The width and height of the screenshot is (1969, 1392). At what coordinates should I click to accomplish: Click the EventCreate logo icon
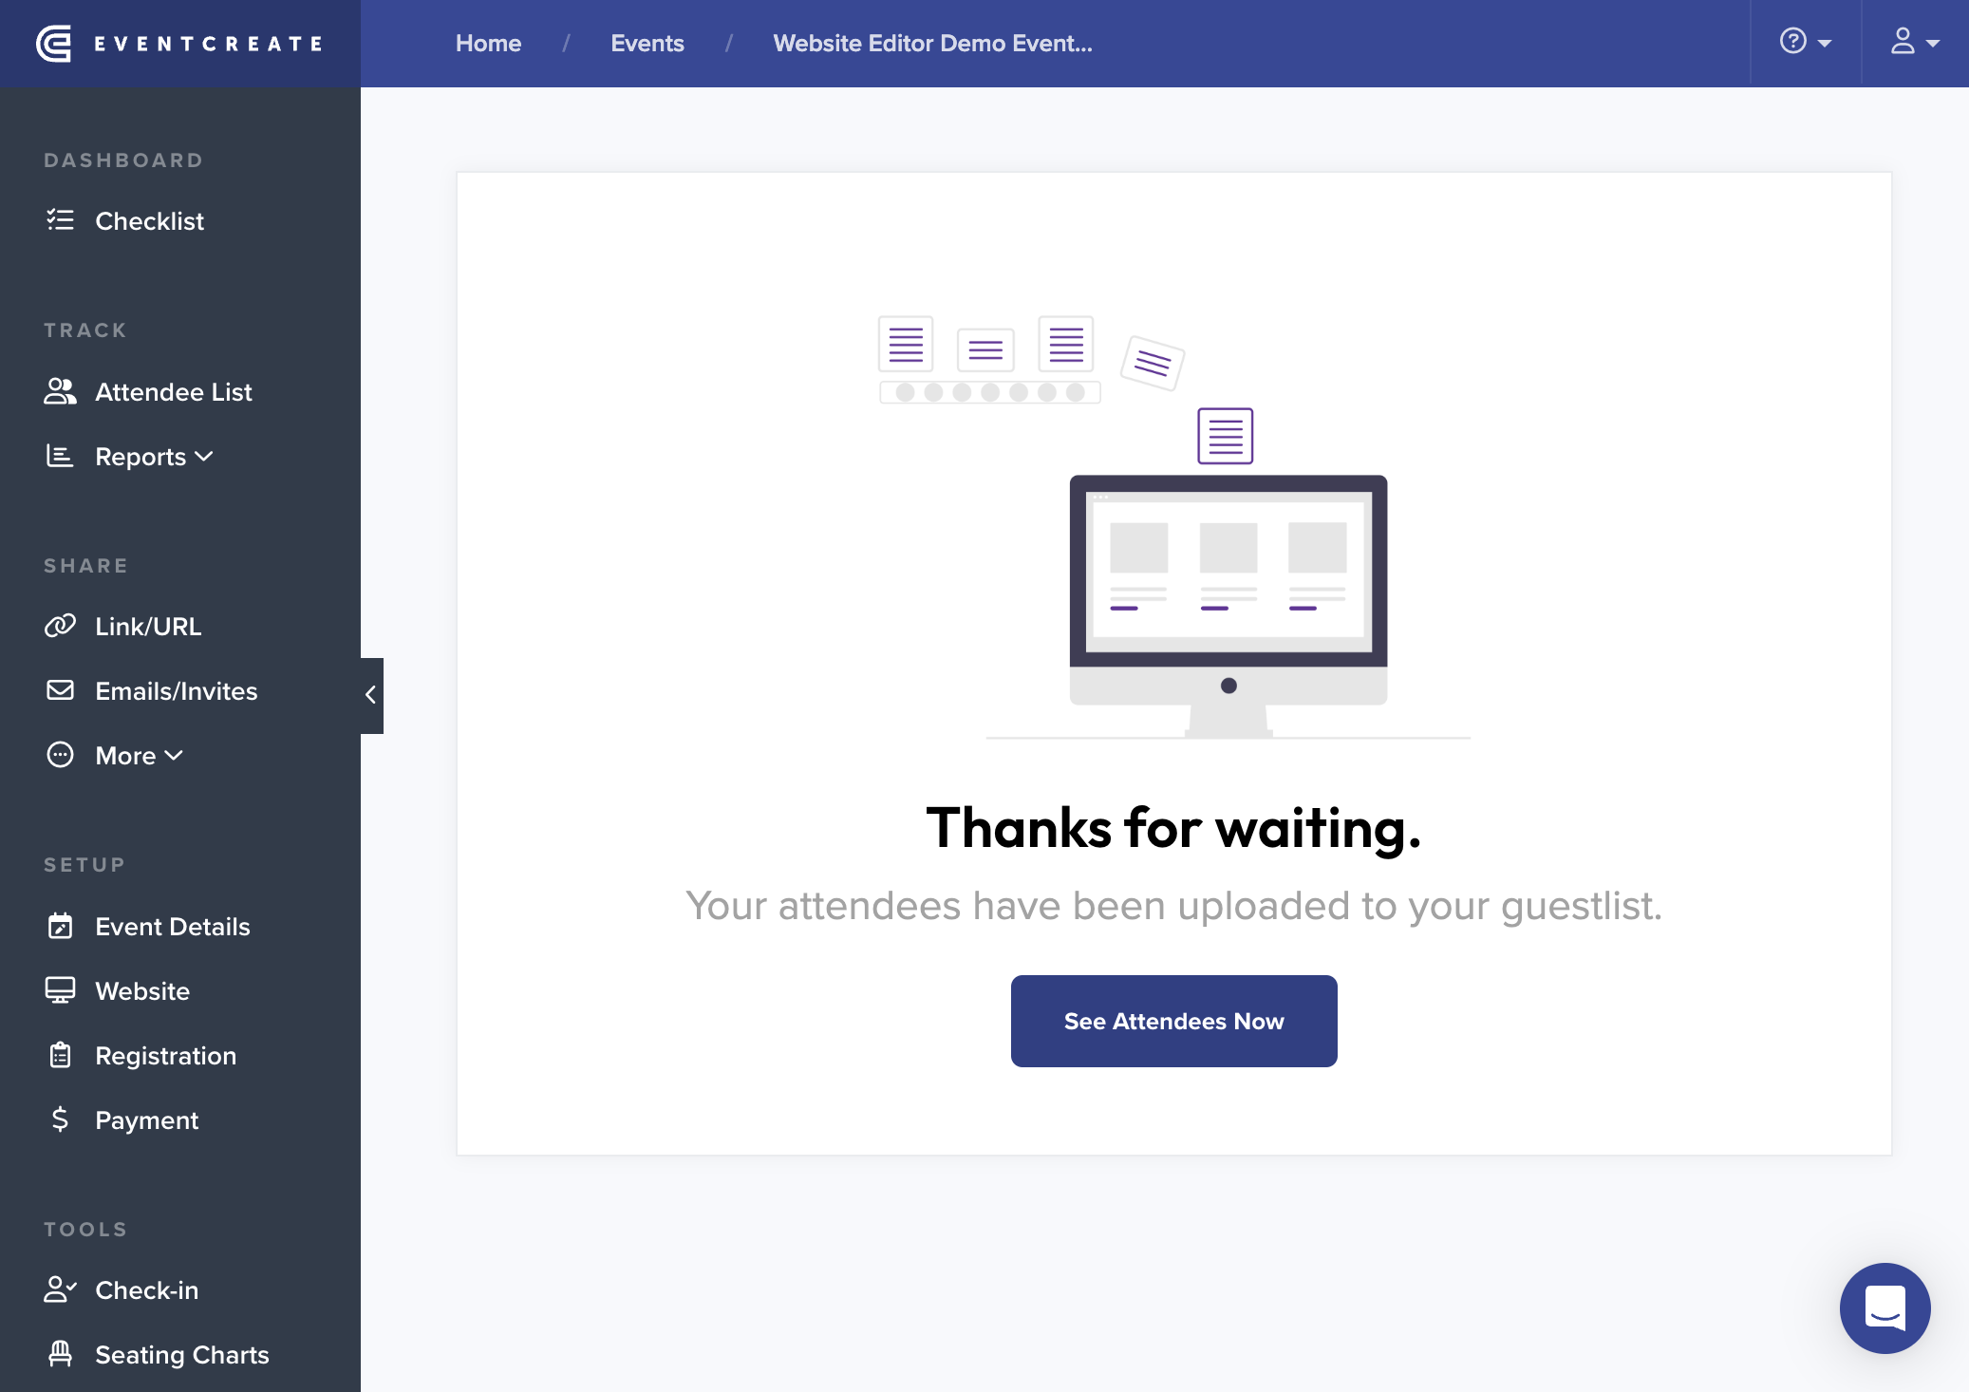click(54, 44)
